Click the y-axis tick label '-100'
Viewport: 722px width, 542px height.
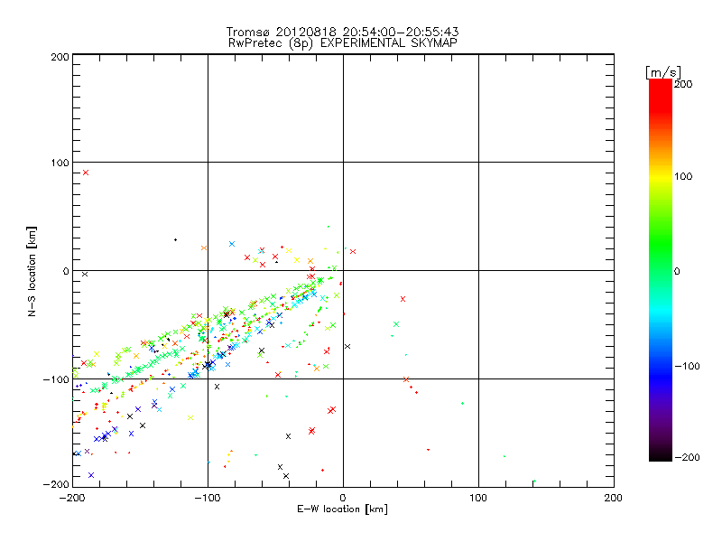56,379
